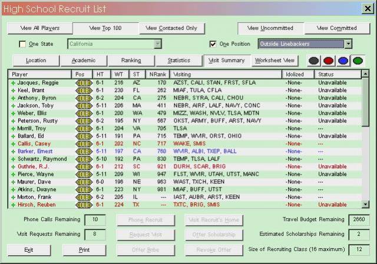Image resolution: width=377 pixels, height=264 pixels.
Task: Select the black color marker button
Action: (314, 61)
